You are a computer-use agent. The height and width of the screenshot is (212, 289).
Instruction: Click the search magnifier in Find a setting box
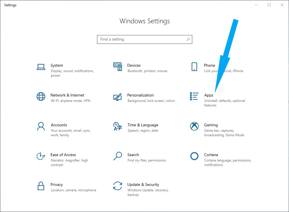point(188,39)
